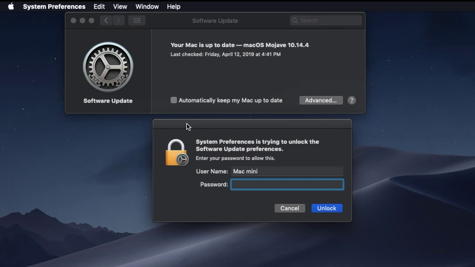Click the zoom window button
The width and height of the screenshot is (475, 267).
pyautogui.click(x=91, y=20)
